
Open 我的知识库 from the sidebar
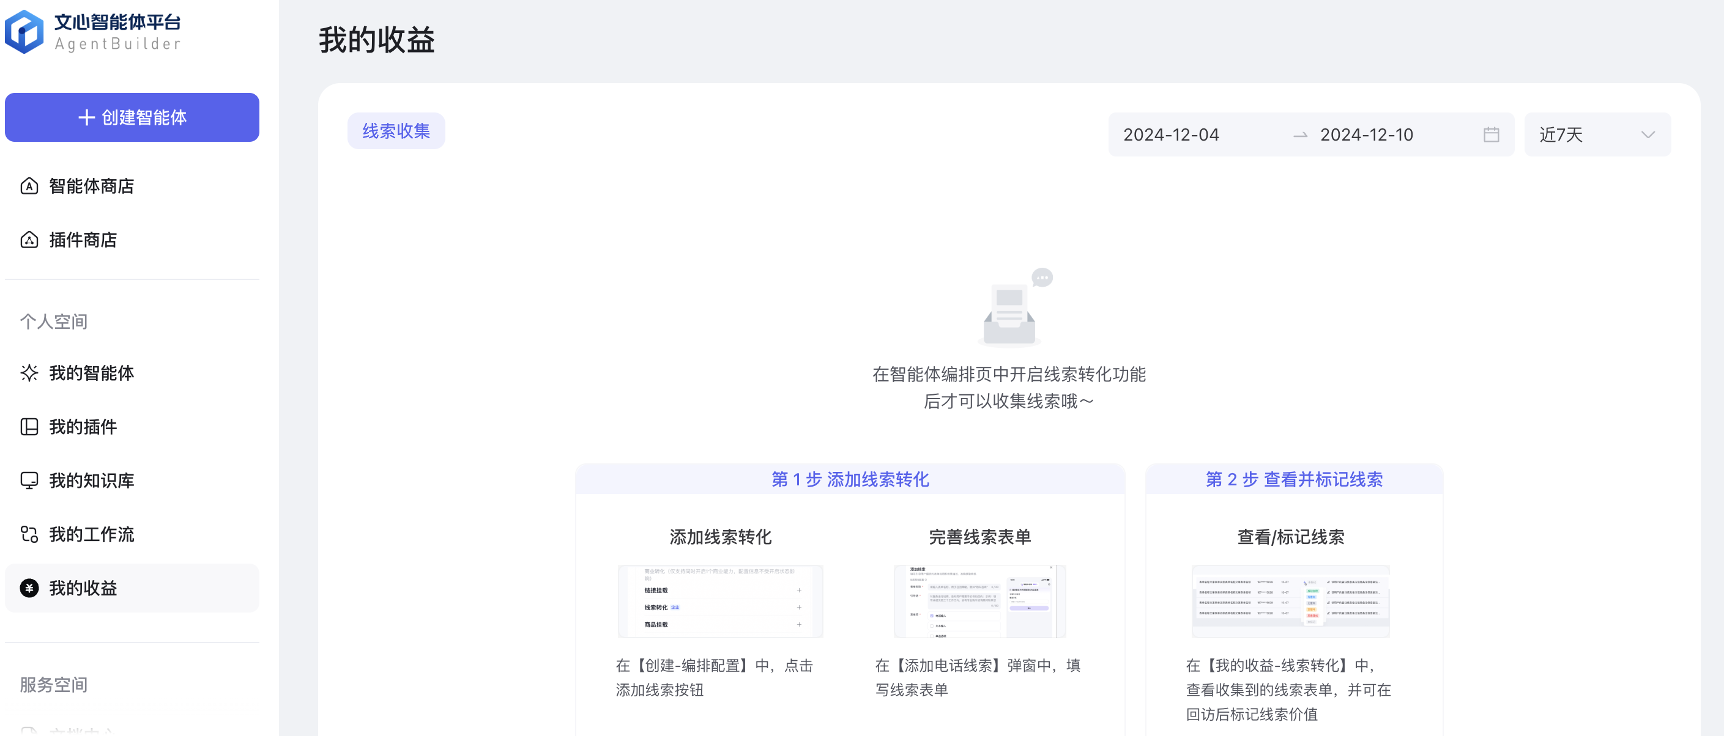pos(92,480)
